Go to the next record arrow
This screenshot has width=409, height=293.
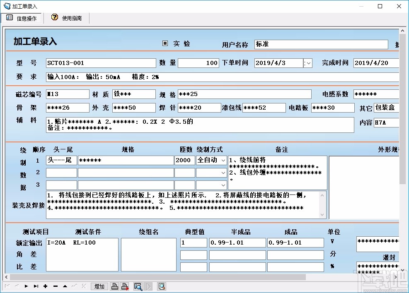pos(27,286)
